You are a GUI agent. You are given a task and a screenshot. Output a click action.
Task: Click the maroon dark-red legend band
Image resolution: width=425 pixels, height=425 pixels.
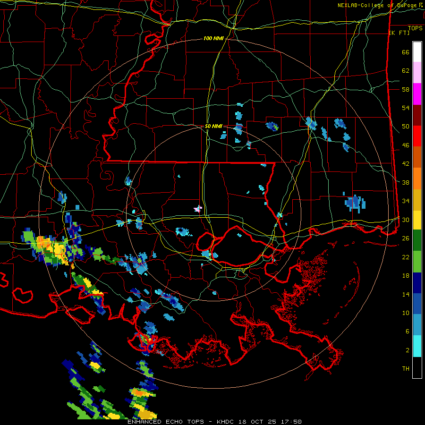(417, 115)
